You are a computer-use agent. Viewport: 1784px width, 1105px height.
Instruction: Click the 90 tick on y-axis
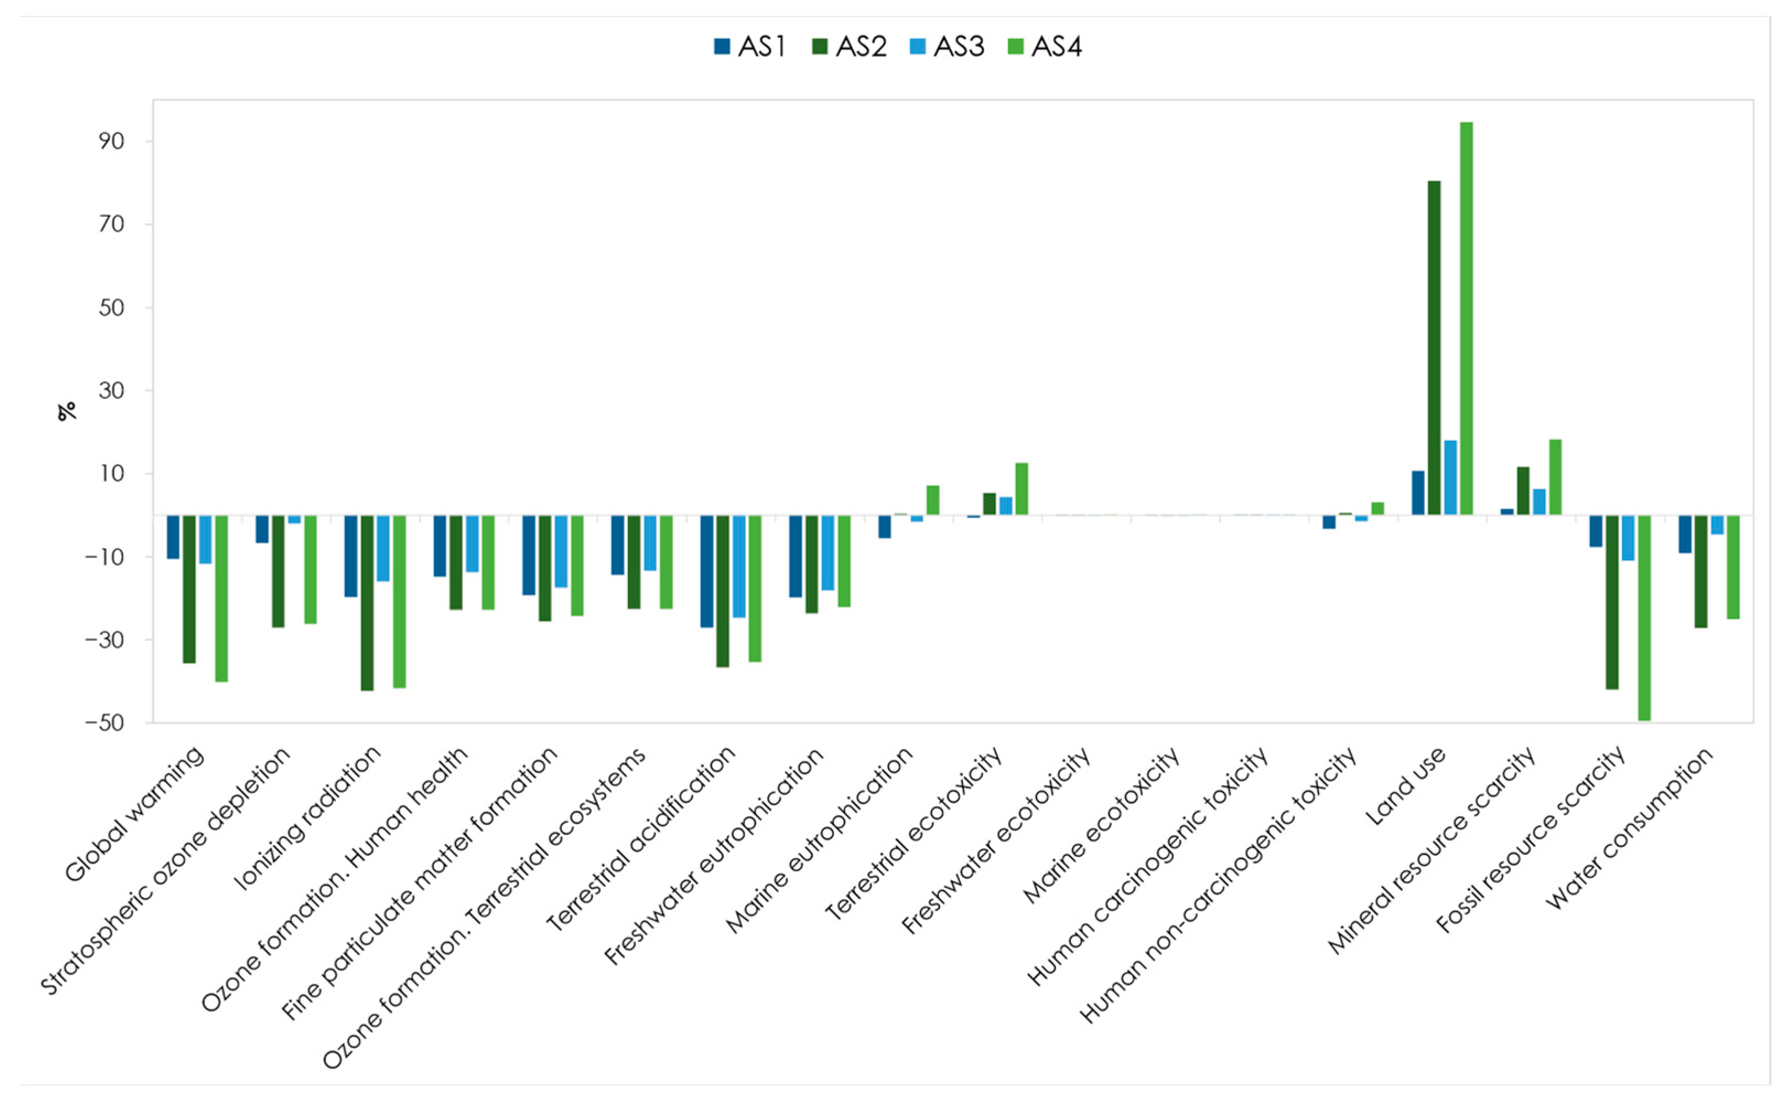tap(112, 141)
